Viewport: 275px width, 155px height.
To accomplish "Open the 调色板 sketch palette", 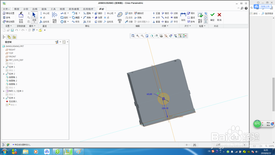I will [x=120, y=18].
